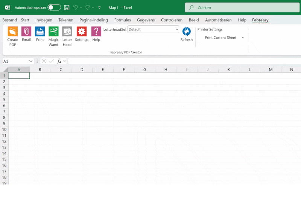Expand the Print Current Sheet dropdown
Viewport: 301px width, 210px height.
(x=243, y=37)
